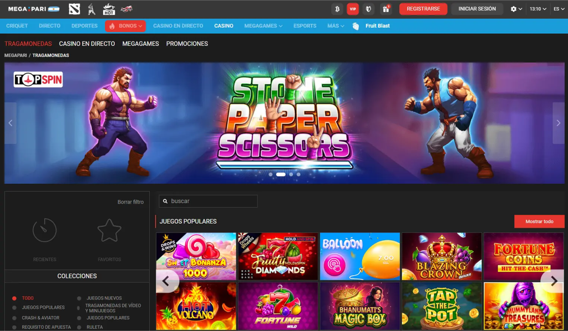
Task: Go to previous banner slide arrow
Action: click(x=11, y=123)
